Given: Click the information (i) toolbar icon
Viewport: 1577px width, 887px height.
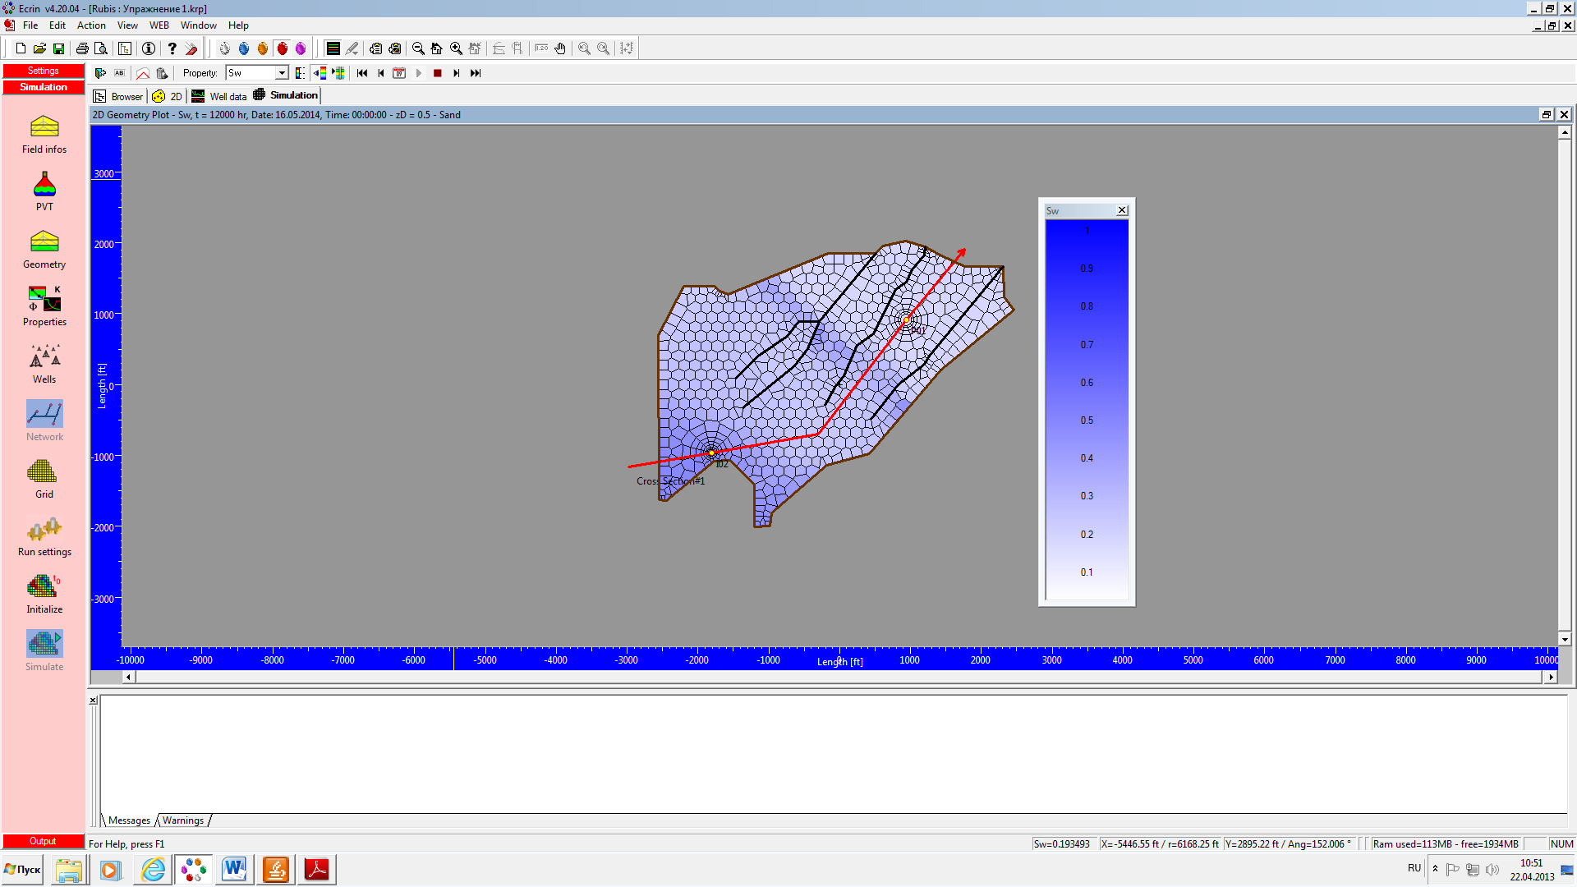Looking at the screenshot, I should (149, 48).
